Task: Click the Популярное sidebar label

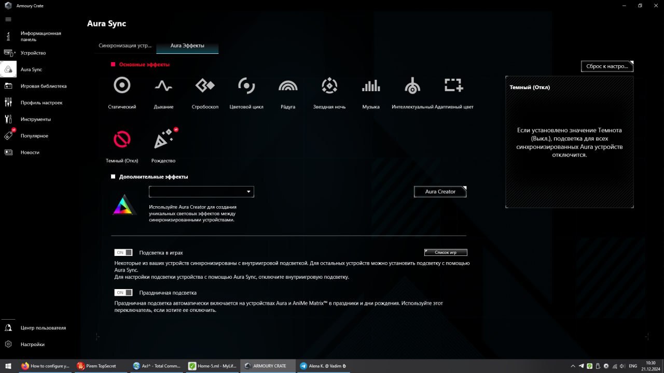Action: [34, 136]
